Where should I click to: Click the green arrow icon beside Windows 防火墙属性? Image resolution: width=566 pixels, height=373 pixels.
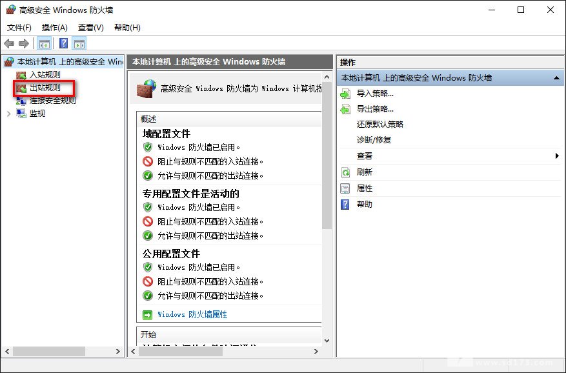(x=148, y=315)
